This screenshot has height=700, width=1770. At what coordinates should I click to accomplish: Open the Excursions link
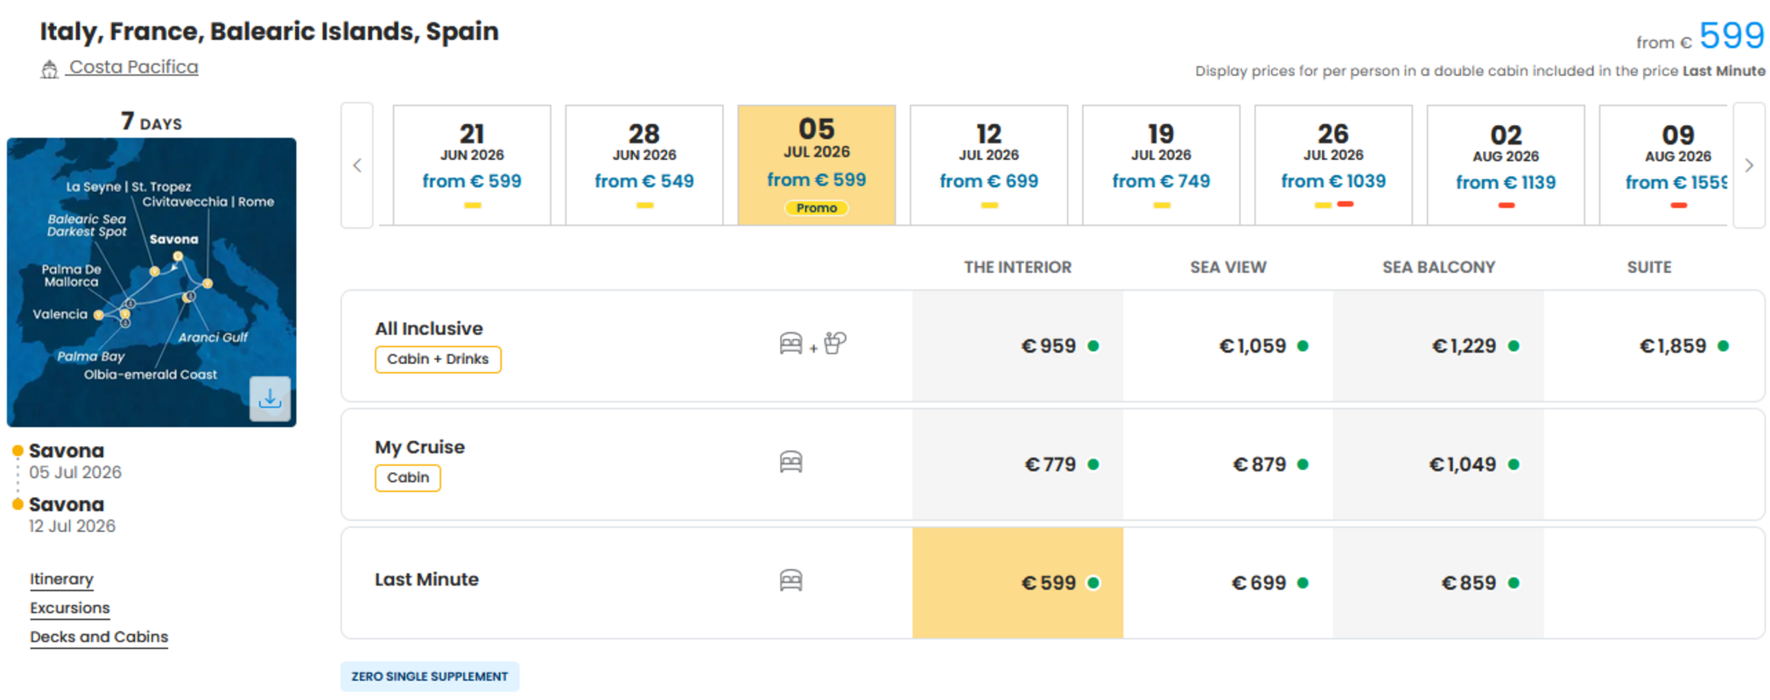(x=70, y=608)
